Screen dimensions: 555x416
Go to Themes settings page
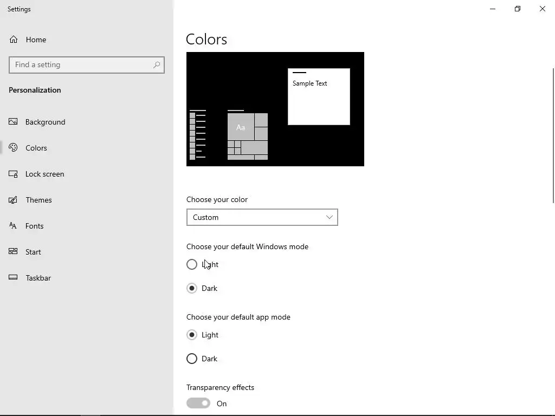[x=38, y=200]
